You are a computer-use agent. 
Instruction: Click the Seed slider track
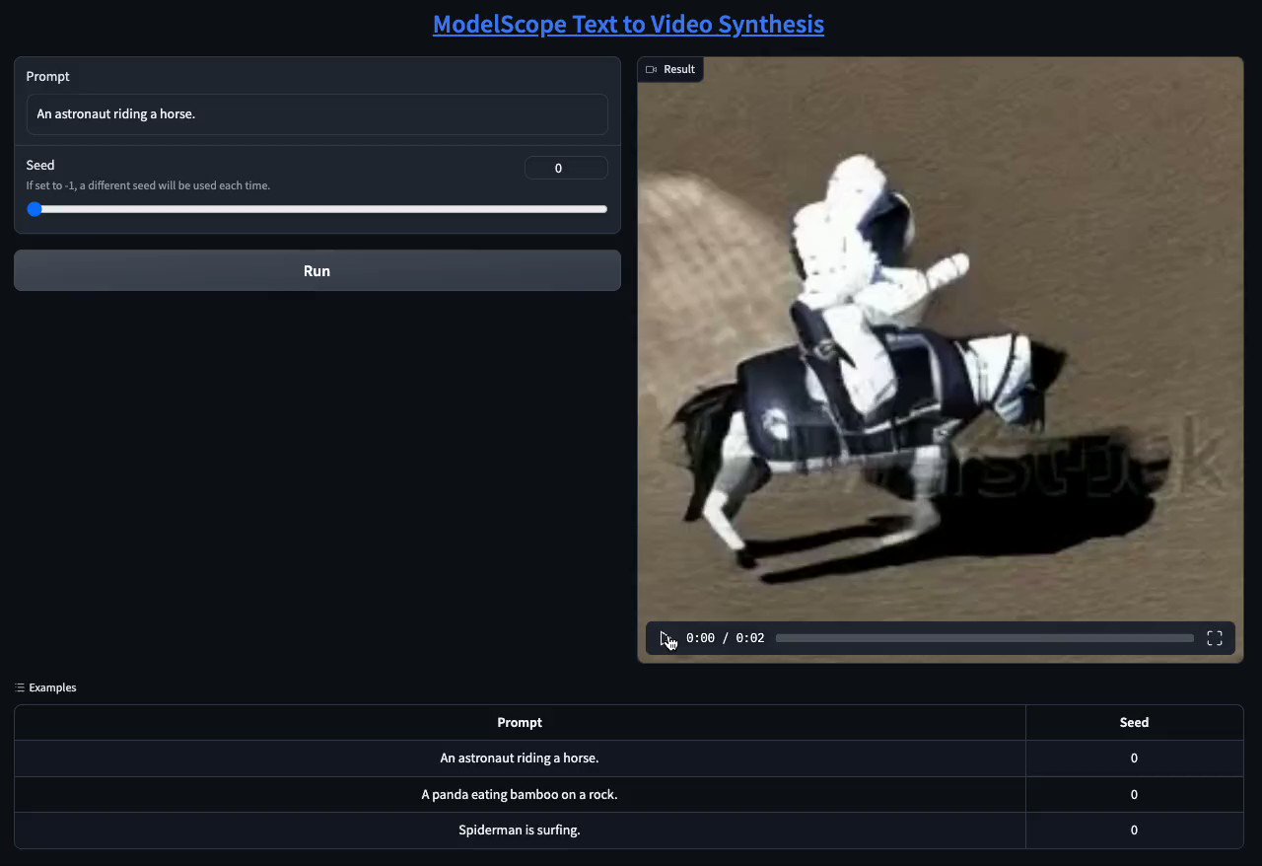[x=316, y=209]
